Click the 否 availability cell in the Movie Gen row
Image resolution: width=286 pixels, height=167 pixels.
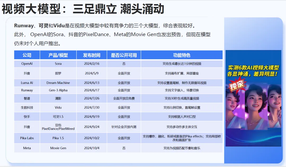[124, 148]
